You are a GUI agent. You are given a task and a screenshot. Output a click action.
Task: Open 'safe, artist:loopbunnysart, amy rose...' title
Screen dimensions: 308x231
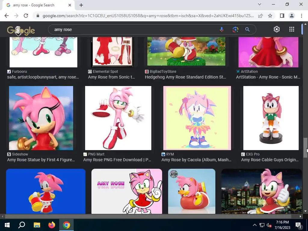(x=43, y=77)
